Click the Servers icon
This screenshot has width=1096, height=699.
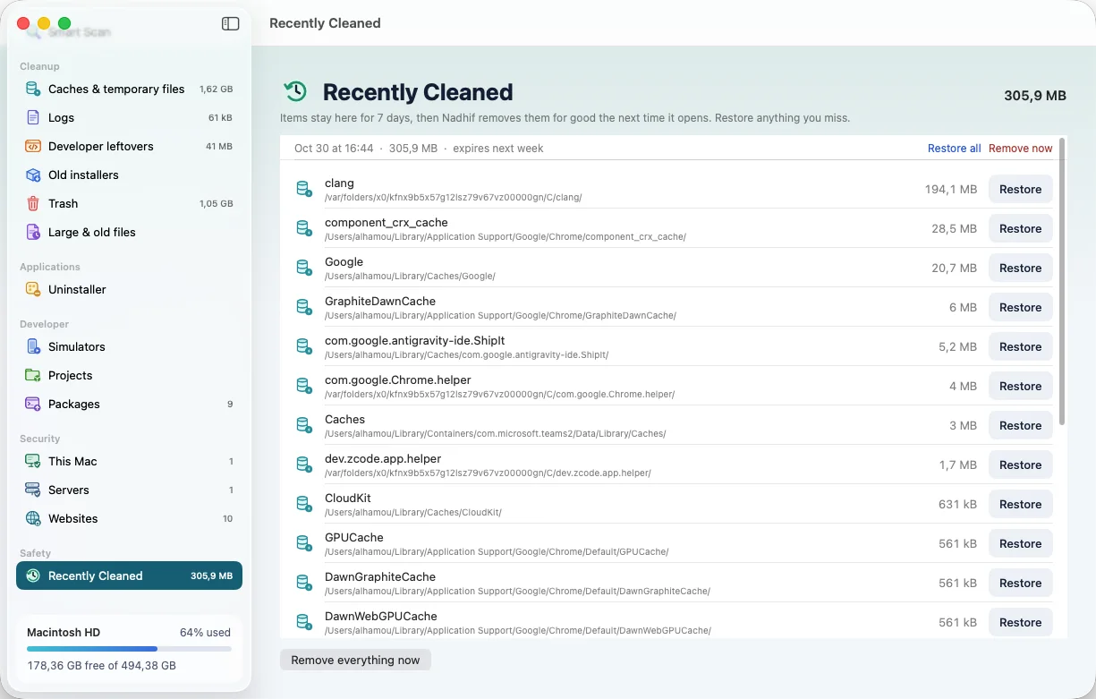click(33, 490)
